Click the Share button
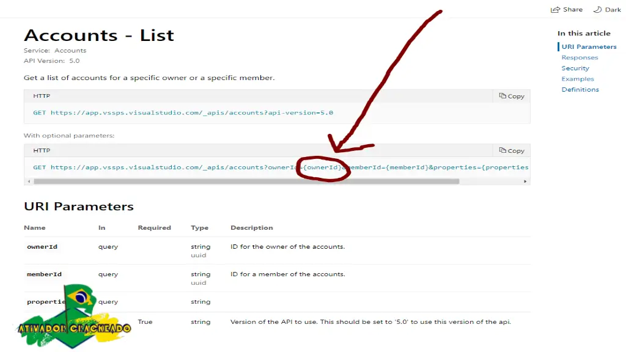626x352 pixels. point(567,10)
